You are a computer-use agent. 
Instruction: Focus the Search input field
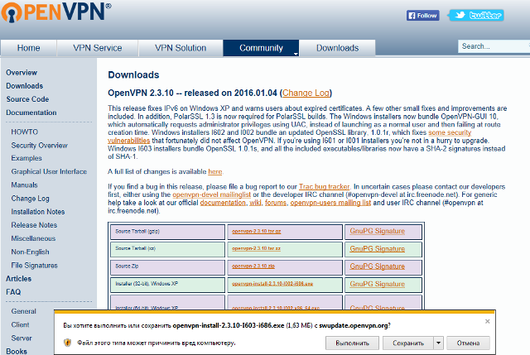point(494,46)
